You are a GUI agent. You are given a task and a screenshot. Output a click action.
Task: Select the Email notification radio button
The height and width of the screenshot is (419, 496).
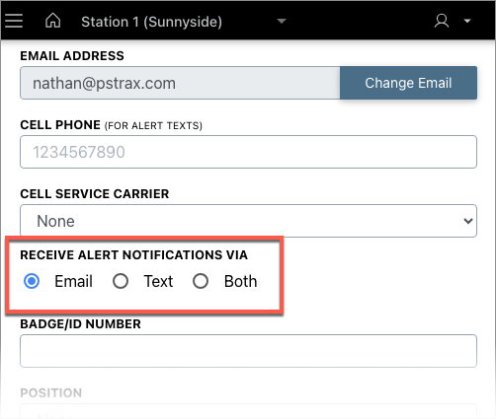coord(32,281)
